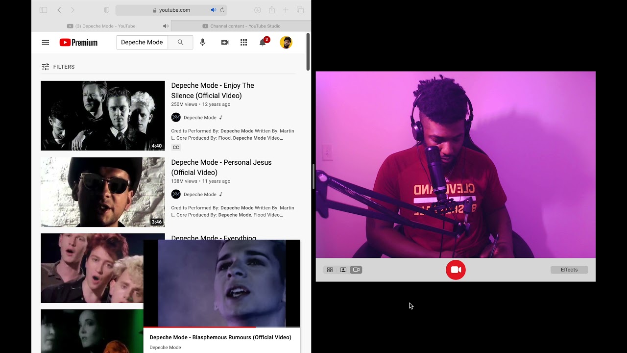Switch to Channel content - YouTube Studio tab

pyautogui.click(x=241, y=26)
